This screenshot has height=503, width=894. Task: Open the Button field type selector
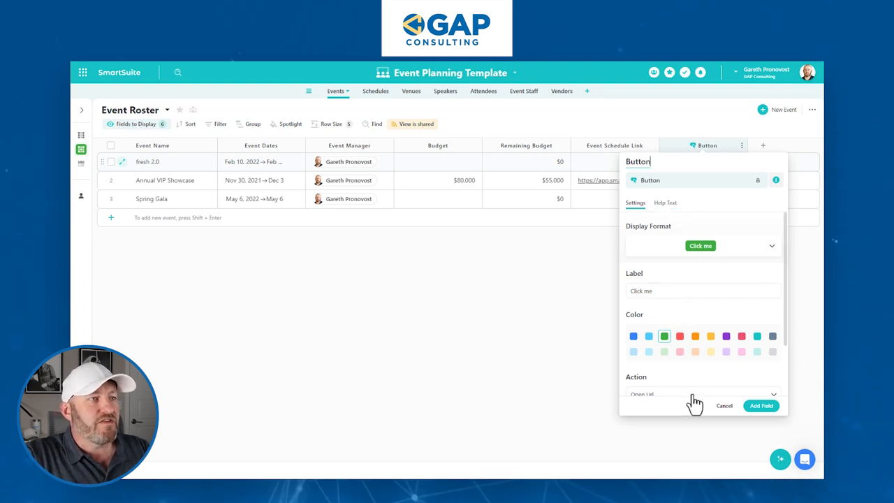click(696, 180)
